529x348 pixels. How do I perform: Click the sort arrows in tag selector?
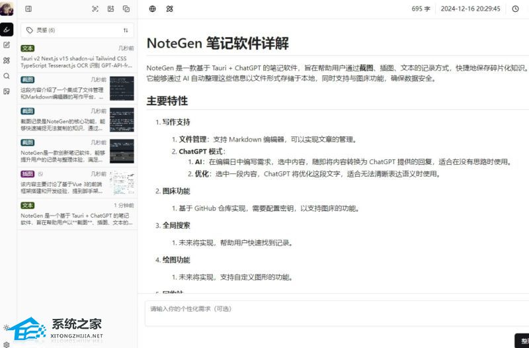pyautogui.click(x=126, y=30)
